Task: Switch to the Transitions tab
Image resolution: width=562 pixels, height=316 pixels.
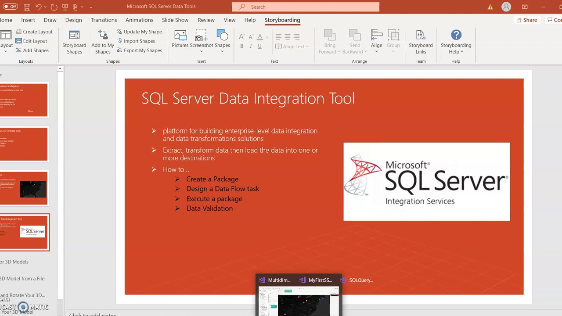Action: point(104,20)
